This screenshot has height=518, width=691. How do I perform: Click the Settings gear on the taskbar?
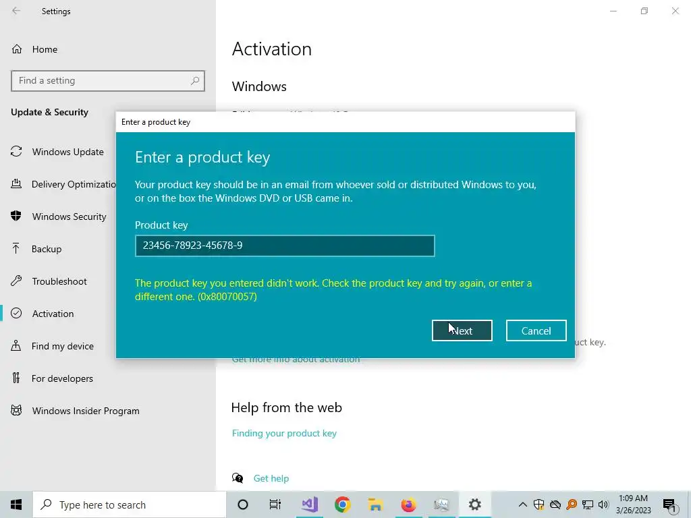click(x=474, y=505)
